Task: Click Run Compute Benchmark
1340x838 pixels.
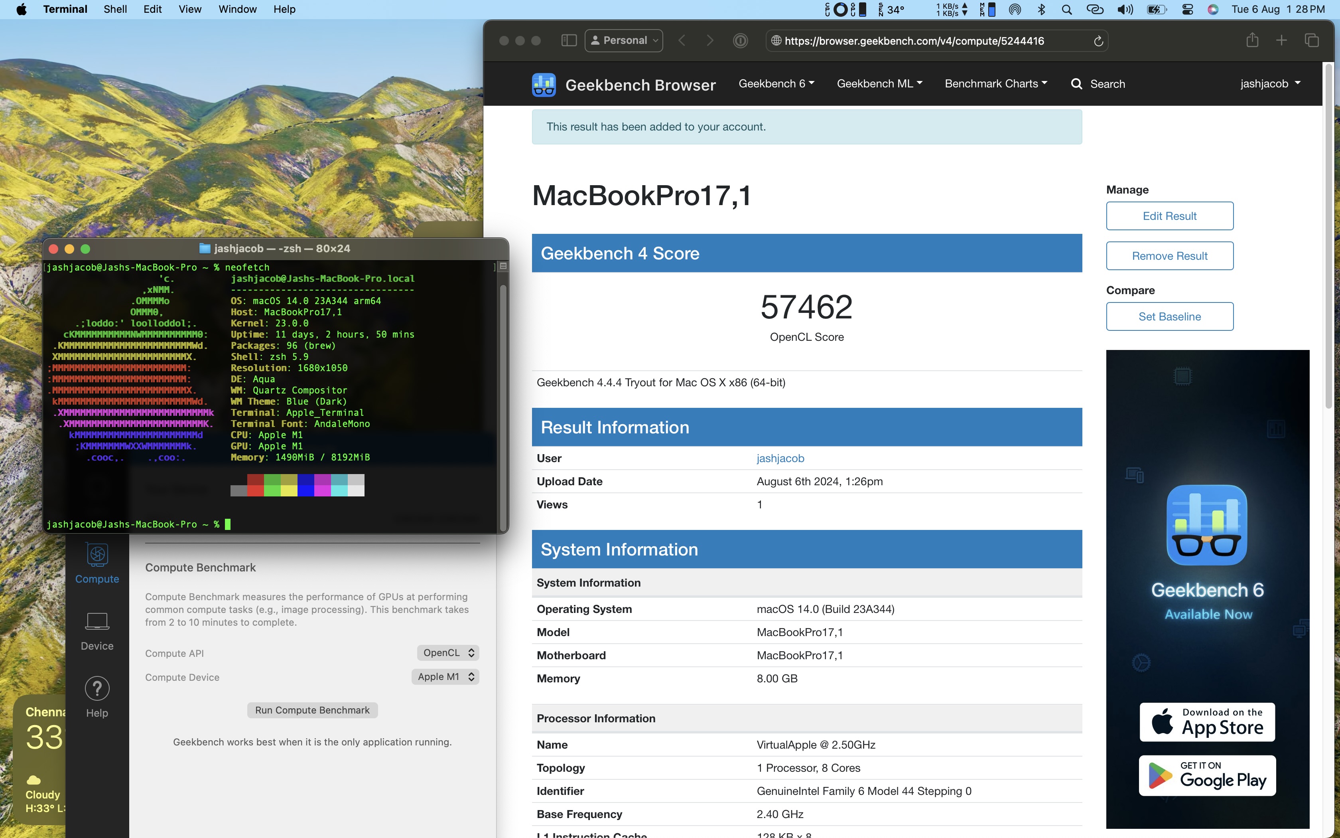Action: [312, 711]
